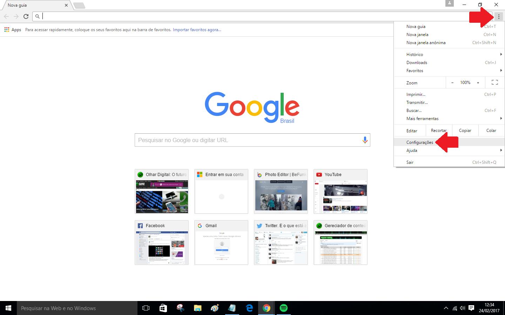Click the voice search microphone icon
This screenshot has height=315, width=505.
tap(365, 140)
